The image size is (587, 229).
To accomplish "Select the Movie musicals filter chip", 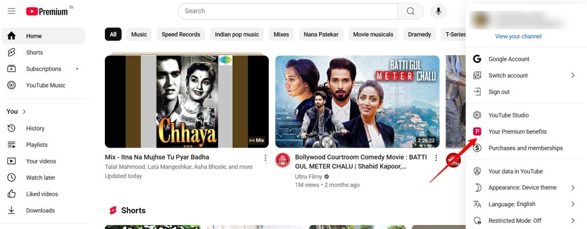I will click(x=373, y=34).
